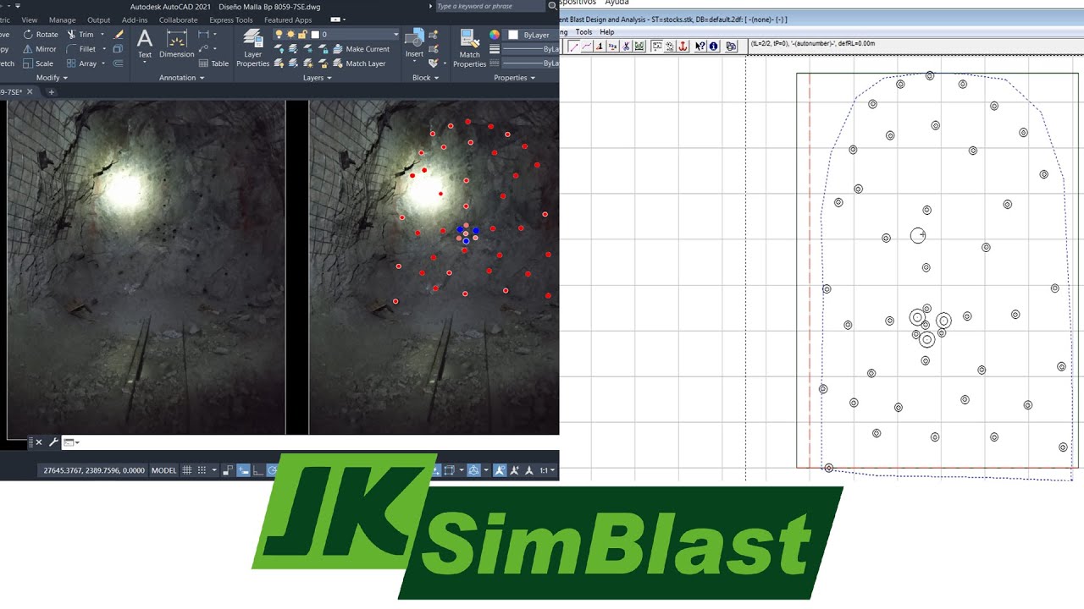1084x609 pixels.
Task: Toggle snap mode in status bar
Action: (202, 470)
